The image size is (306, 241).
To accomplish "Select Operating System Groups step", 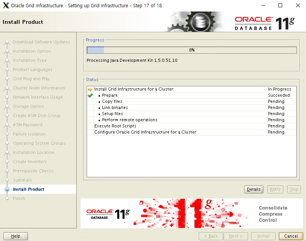I will point(39,143).
